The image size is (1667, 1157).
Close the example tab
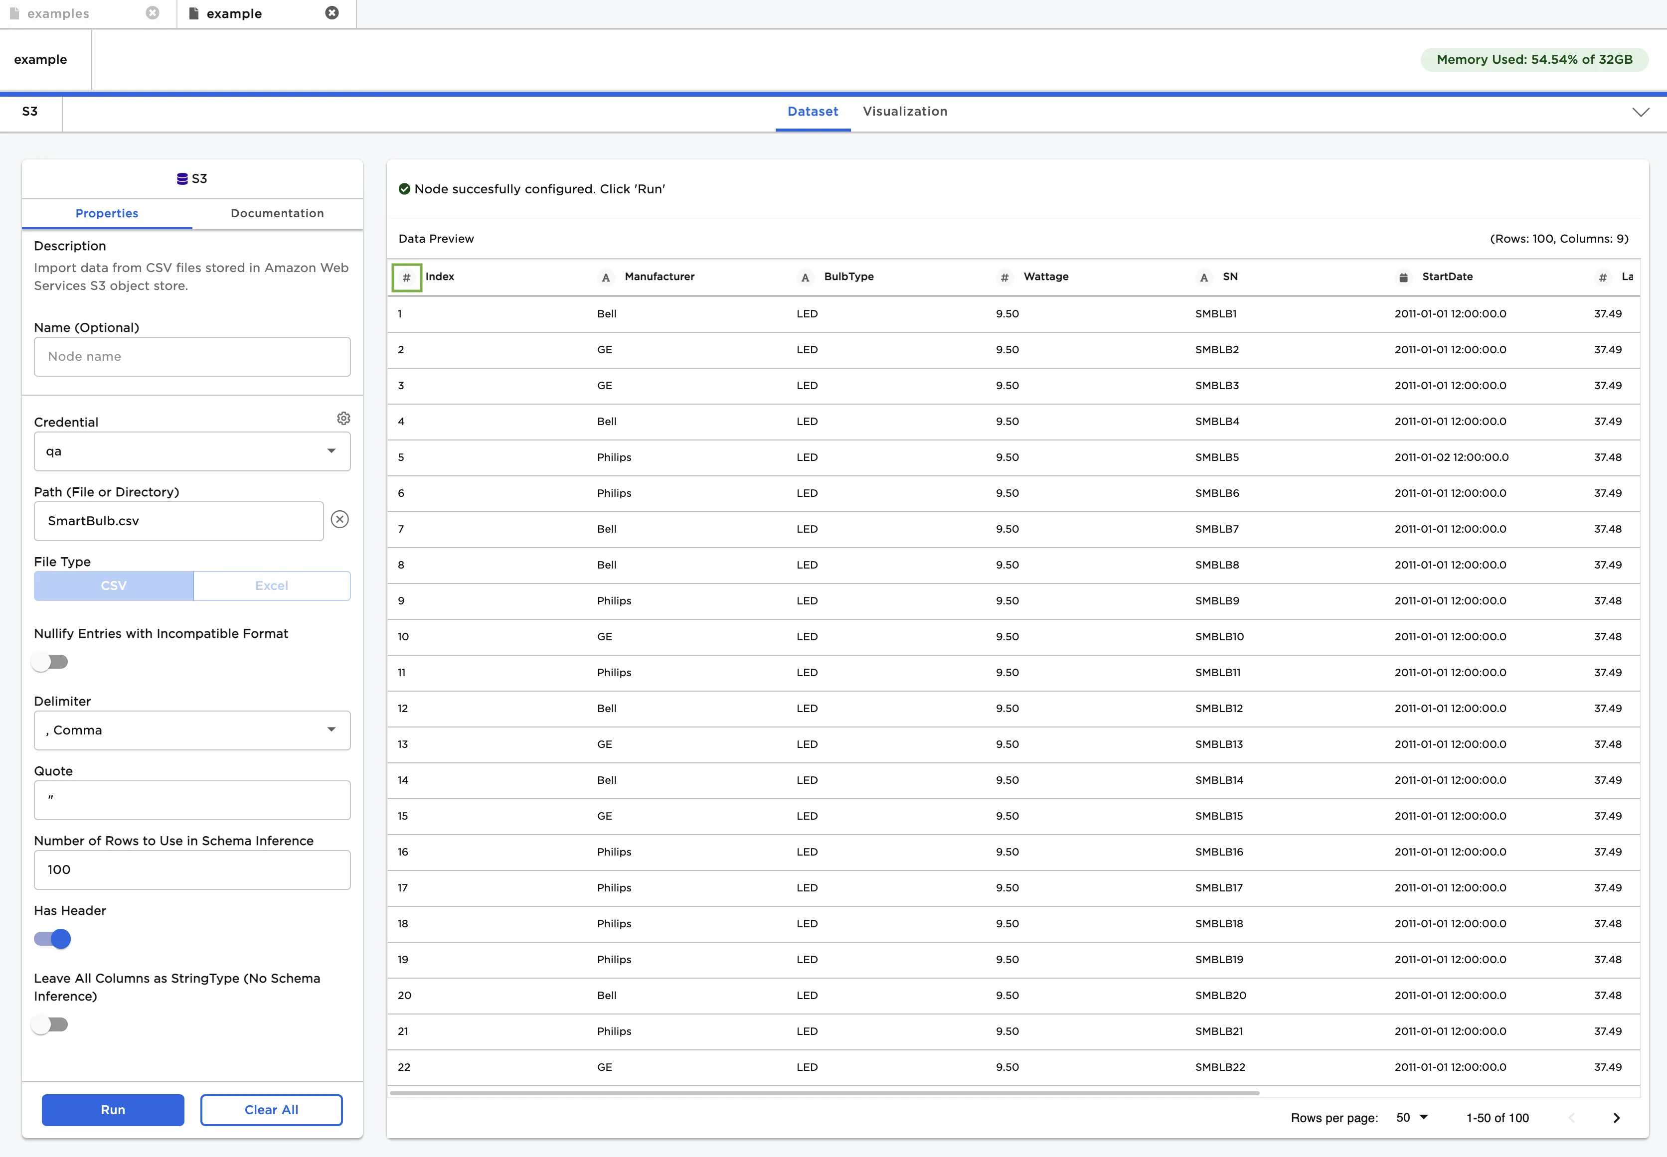click(x=332, y=13)
